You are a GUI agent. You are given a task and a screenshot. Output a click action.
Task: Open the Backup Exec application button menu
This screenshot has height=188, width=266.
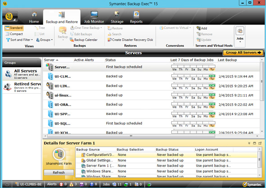point(9,17)
